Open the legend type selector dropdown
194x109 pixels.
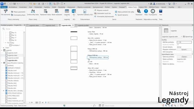(x=192, y=31)
